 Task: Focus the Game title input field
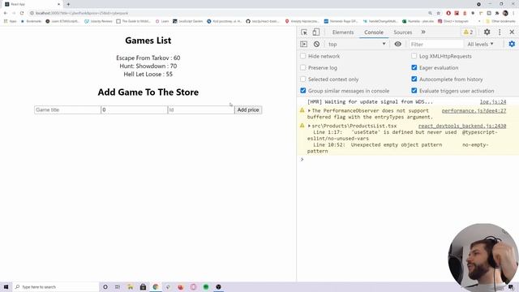[x=67, y=110]
